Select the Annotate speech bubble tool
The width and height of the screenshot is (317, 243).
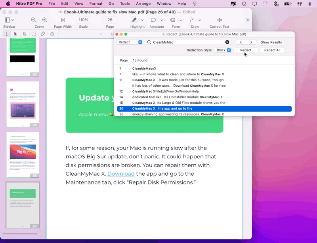pos(153,20)
